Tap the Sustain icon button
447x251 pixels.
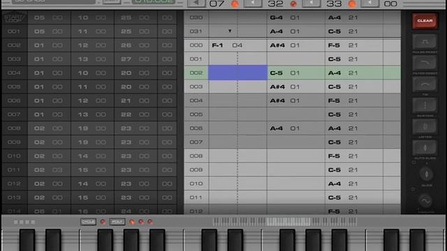pyautogui.click(x=425, y=105)
